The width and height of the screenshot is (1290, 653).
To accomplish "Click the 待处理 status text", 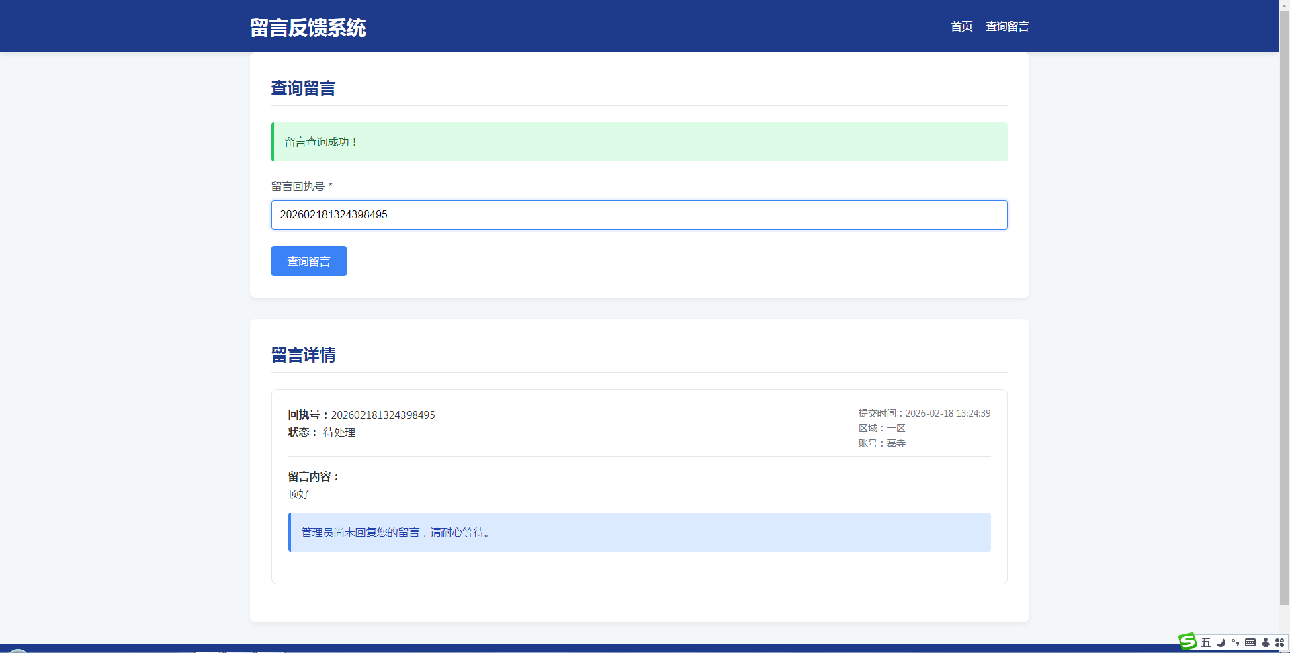I will (x=339, y=433).
